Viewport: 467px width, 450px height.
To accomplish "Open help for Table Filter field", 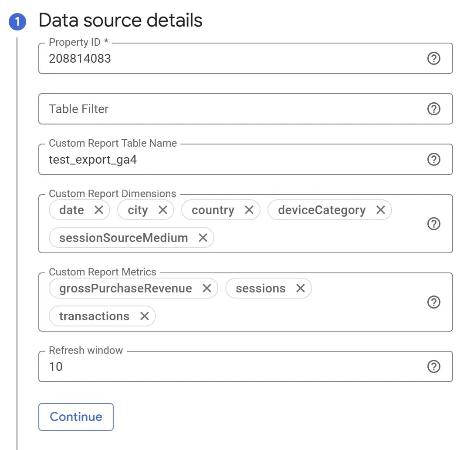I will [x=433, y=109].
